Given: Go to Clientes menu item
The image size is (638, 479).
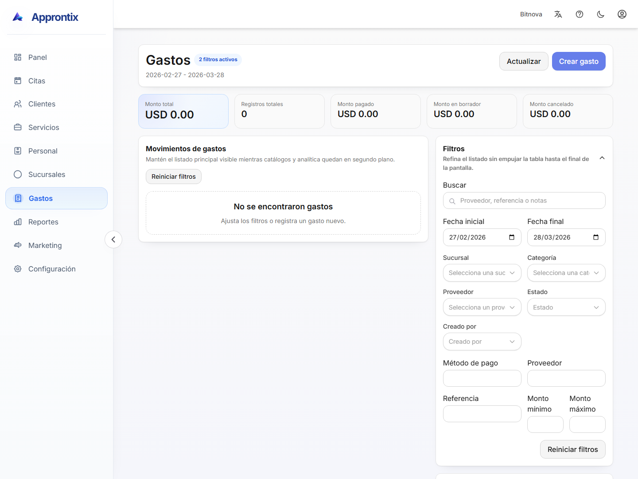Looking at the screenshot, I should (x=56, y=104).
